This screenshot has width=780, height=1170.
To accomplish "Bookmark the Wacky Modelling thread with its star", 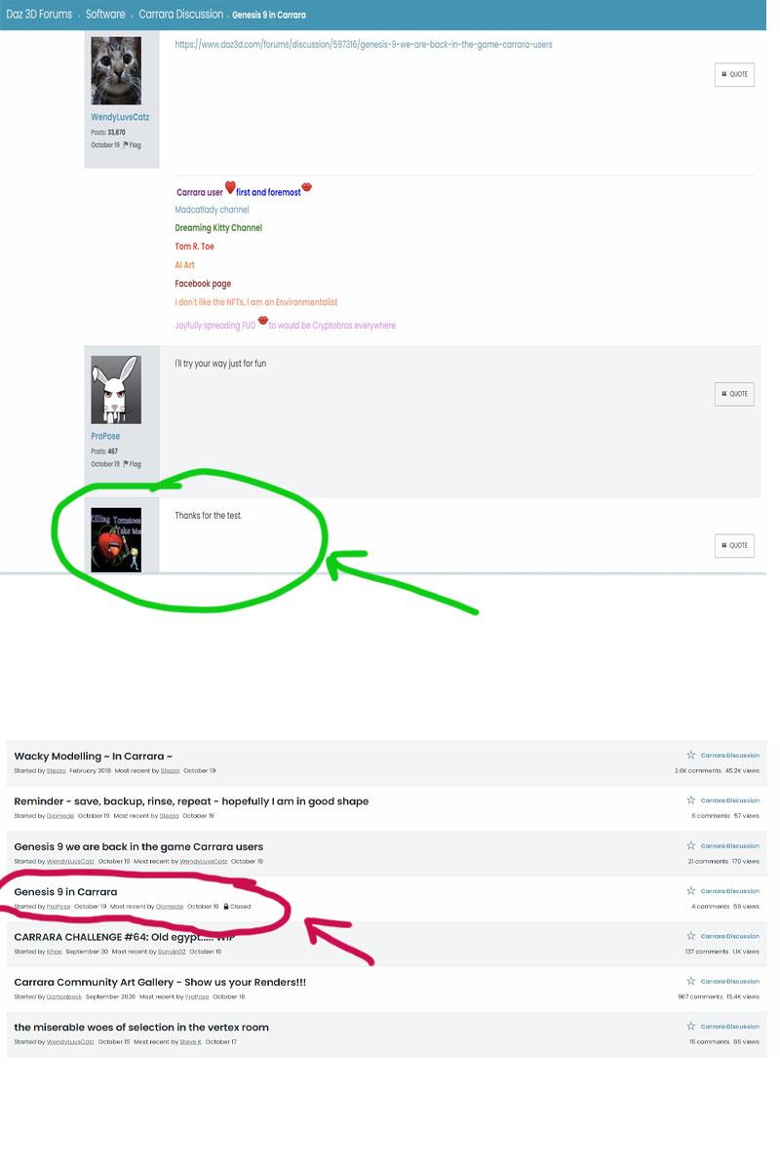I will 691,755.
